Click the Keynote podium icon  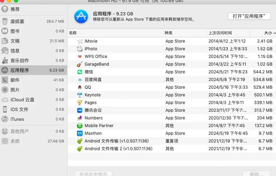pos(80,95)
